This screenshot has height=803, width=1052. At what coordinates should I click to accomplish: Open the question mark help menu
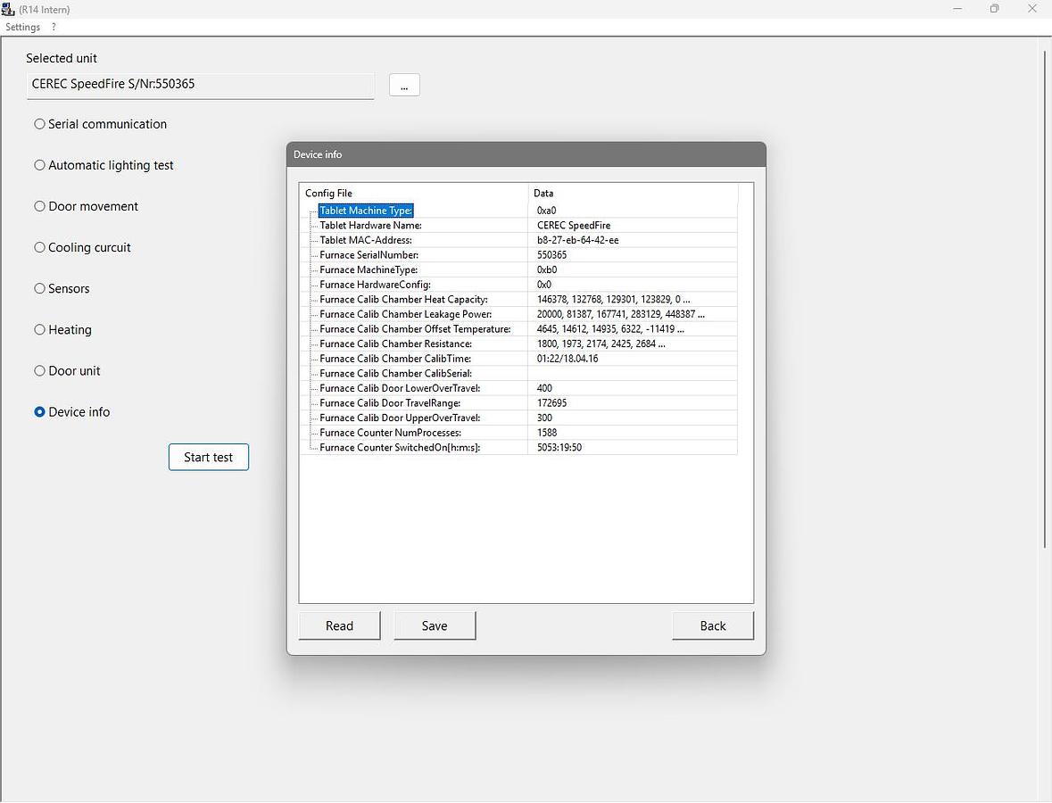pos(54,27)
